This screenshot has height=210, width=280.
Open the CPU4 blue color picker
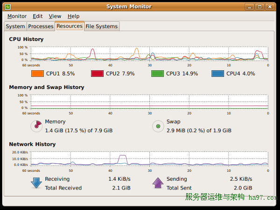pos(217,74)
